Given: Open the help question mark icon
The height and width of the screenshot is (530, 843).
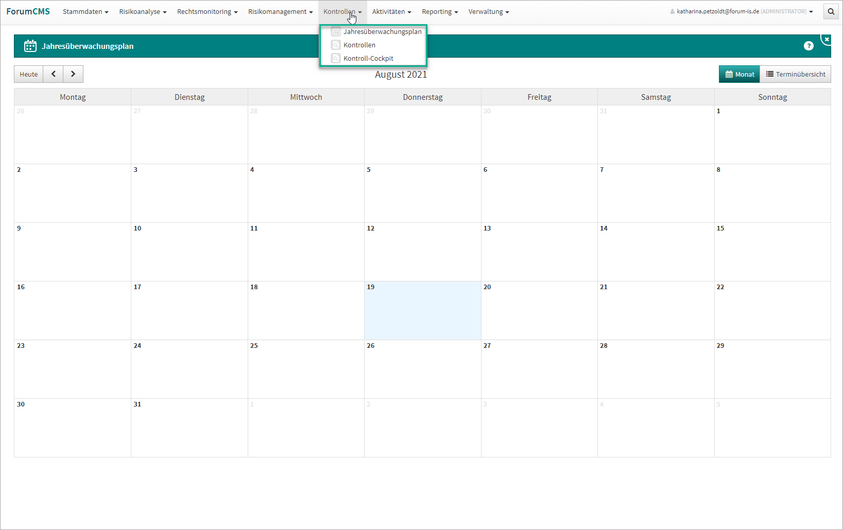Looking at the screenshot, I should (808, 46).
